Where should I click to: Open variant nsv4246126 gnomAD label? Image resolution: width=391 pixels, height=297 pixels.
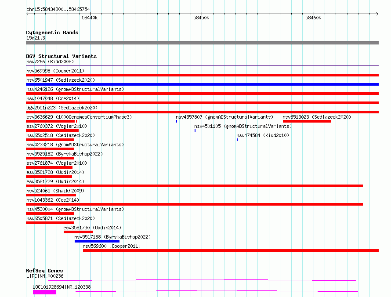click(75, 89)
